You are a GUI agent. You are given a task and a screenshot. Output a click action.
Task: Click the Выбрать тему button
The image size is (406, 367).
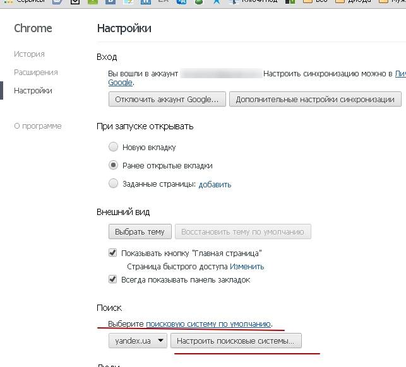click(x=140, y=231)
